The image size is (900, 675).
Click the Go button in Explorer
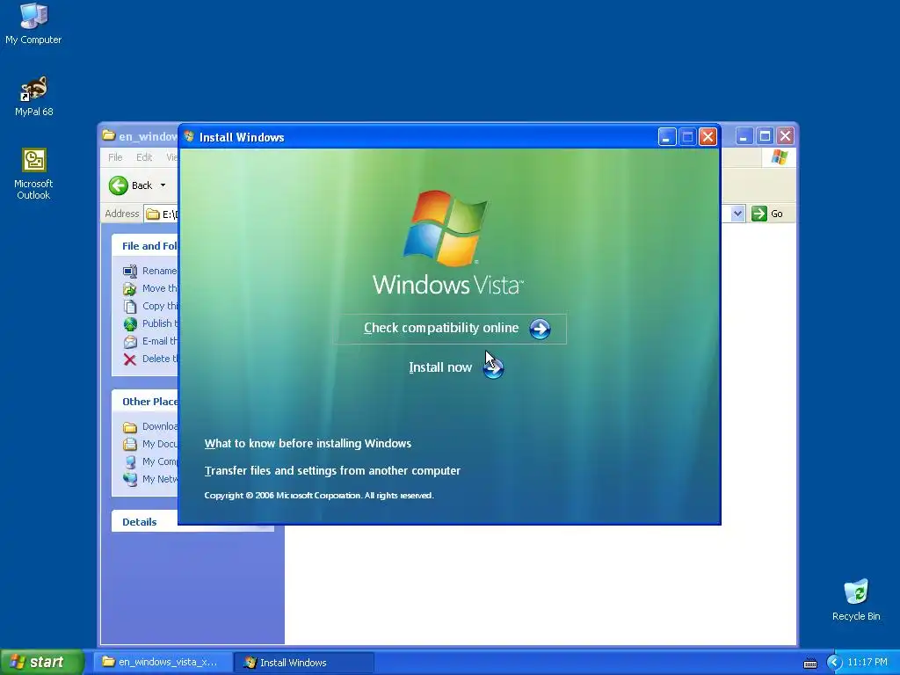click(767, 214)
